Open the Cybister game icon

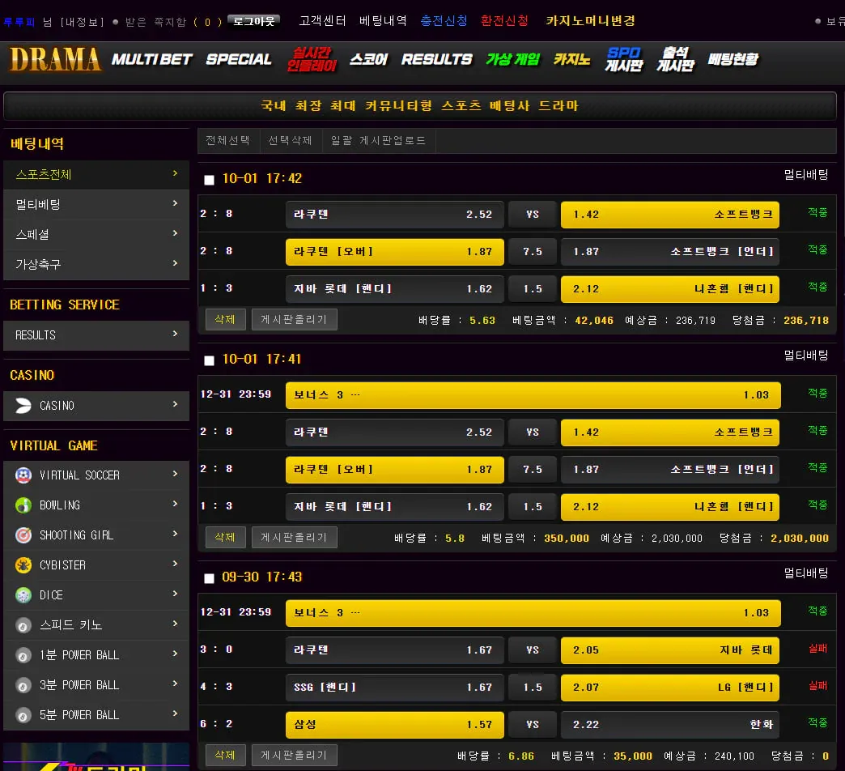(23, 565)
